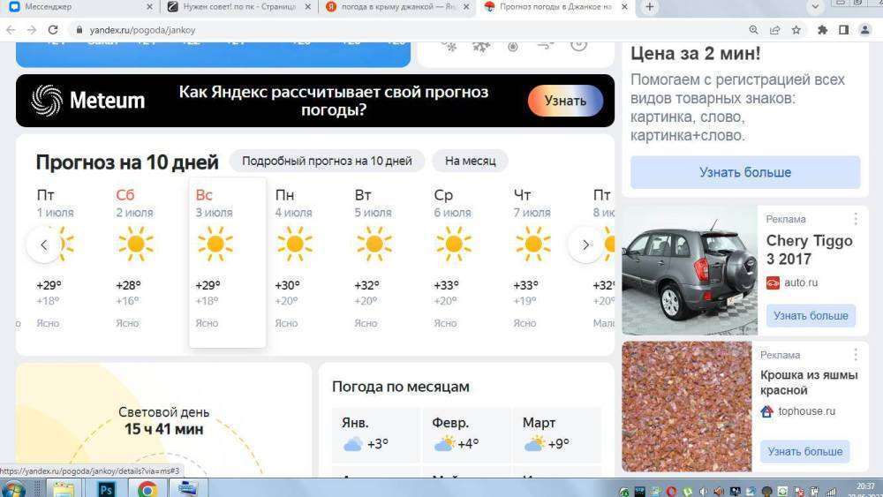Open the Вс 3 июля forecast card
Image resolution: width=883 pixels, height=497 pixels.
coord(228,262)
